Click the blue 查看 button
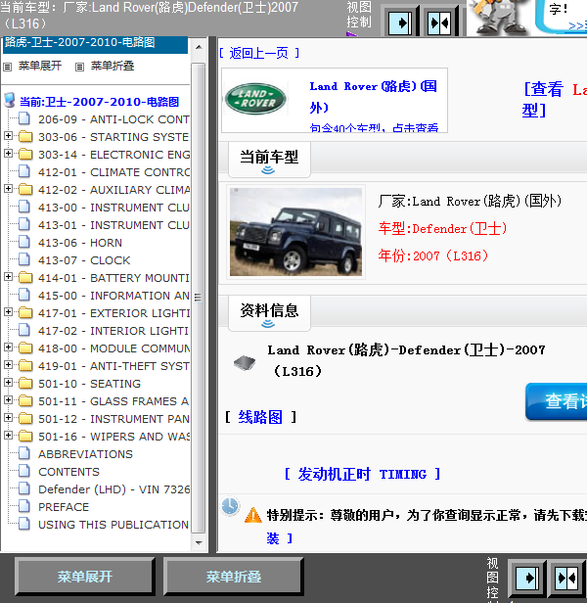This screenshot has height=603, width=587. 557,401
